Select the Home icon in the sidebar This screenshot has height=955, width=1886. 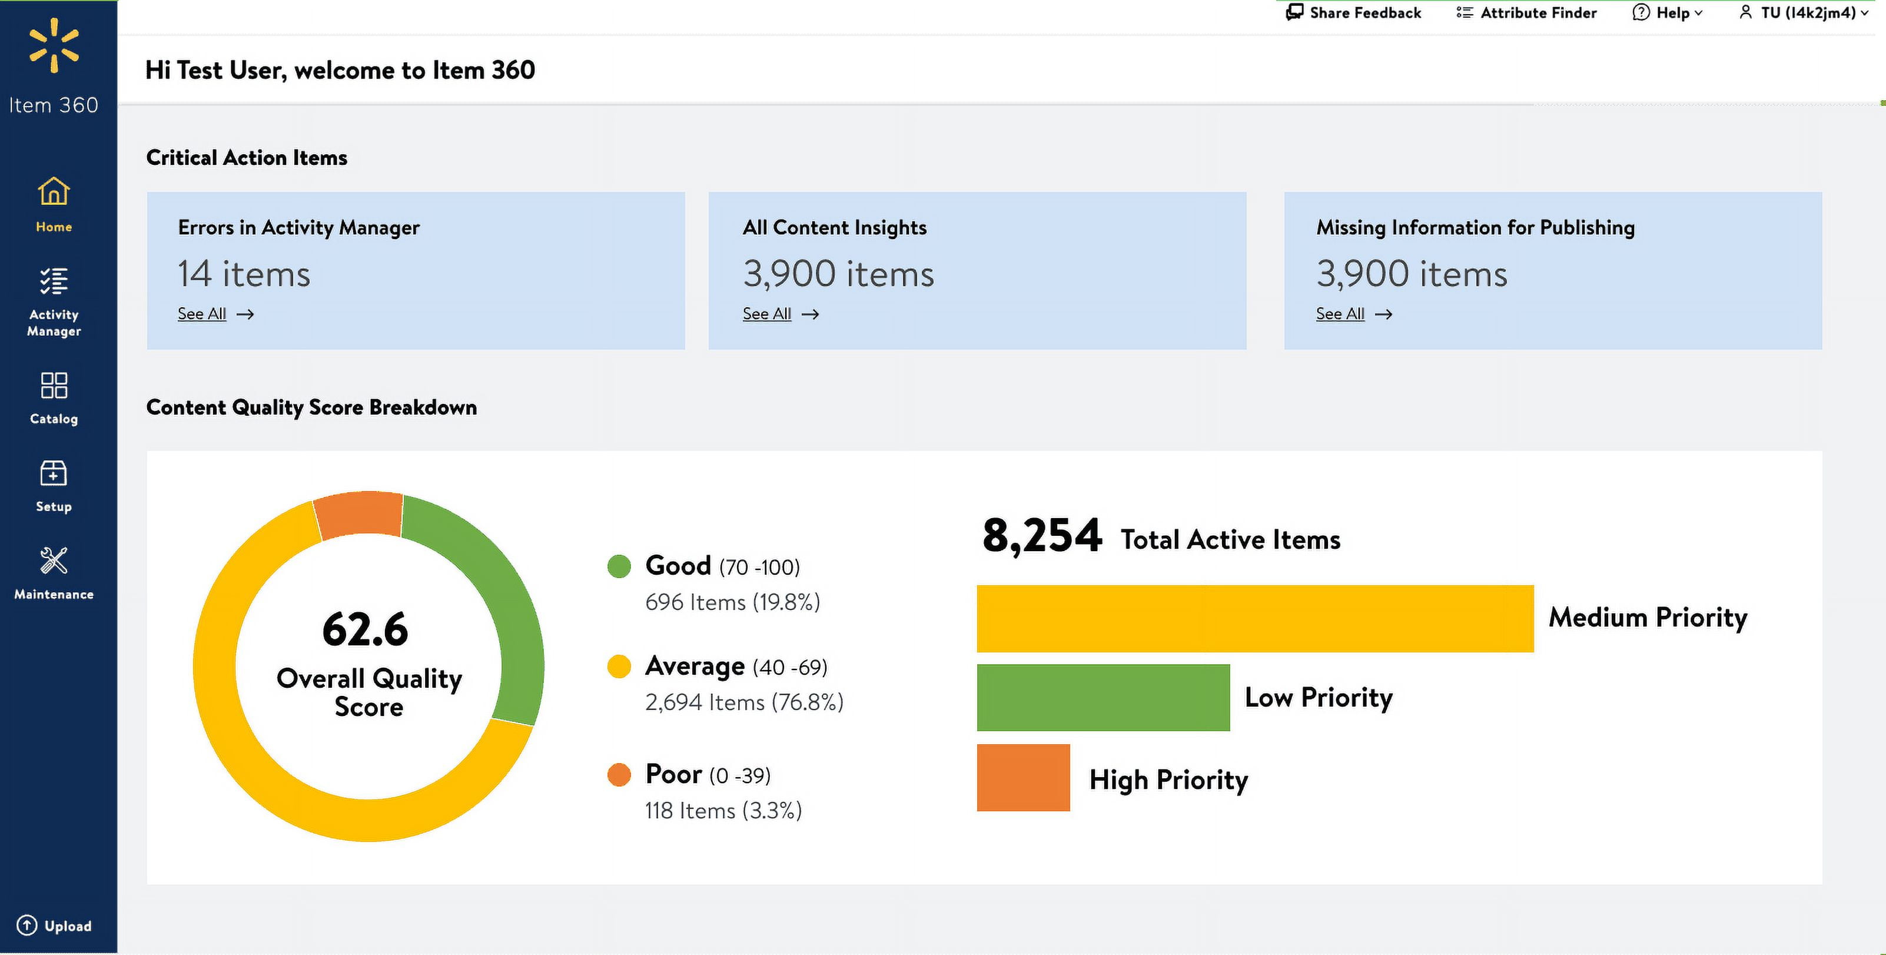coord(53,192)
